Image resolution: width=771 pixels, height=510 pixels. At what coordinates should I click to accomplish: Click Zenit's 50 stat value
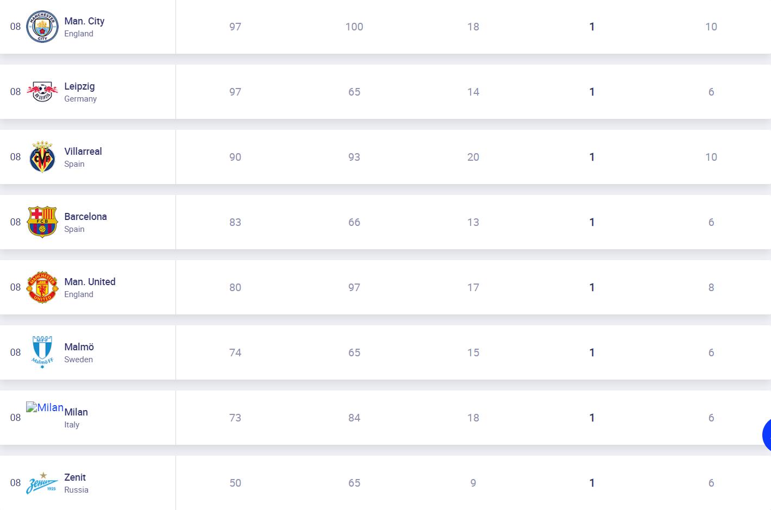point(235,483)
